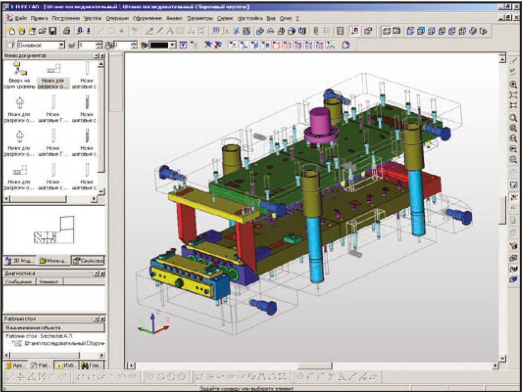Click the first number input field in toolbar

click(87, 45)
